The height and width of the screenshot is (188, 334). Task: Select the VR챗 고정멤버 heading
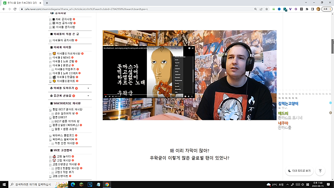point(63,150)
